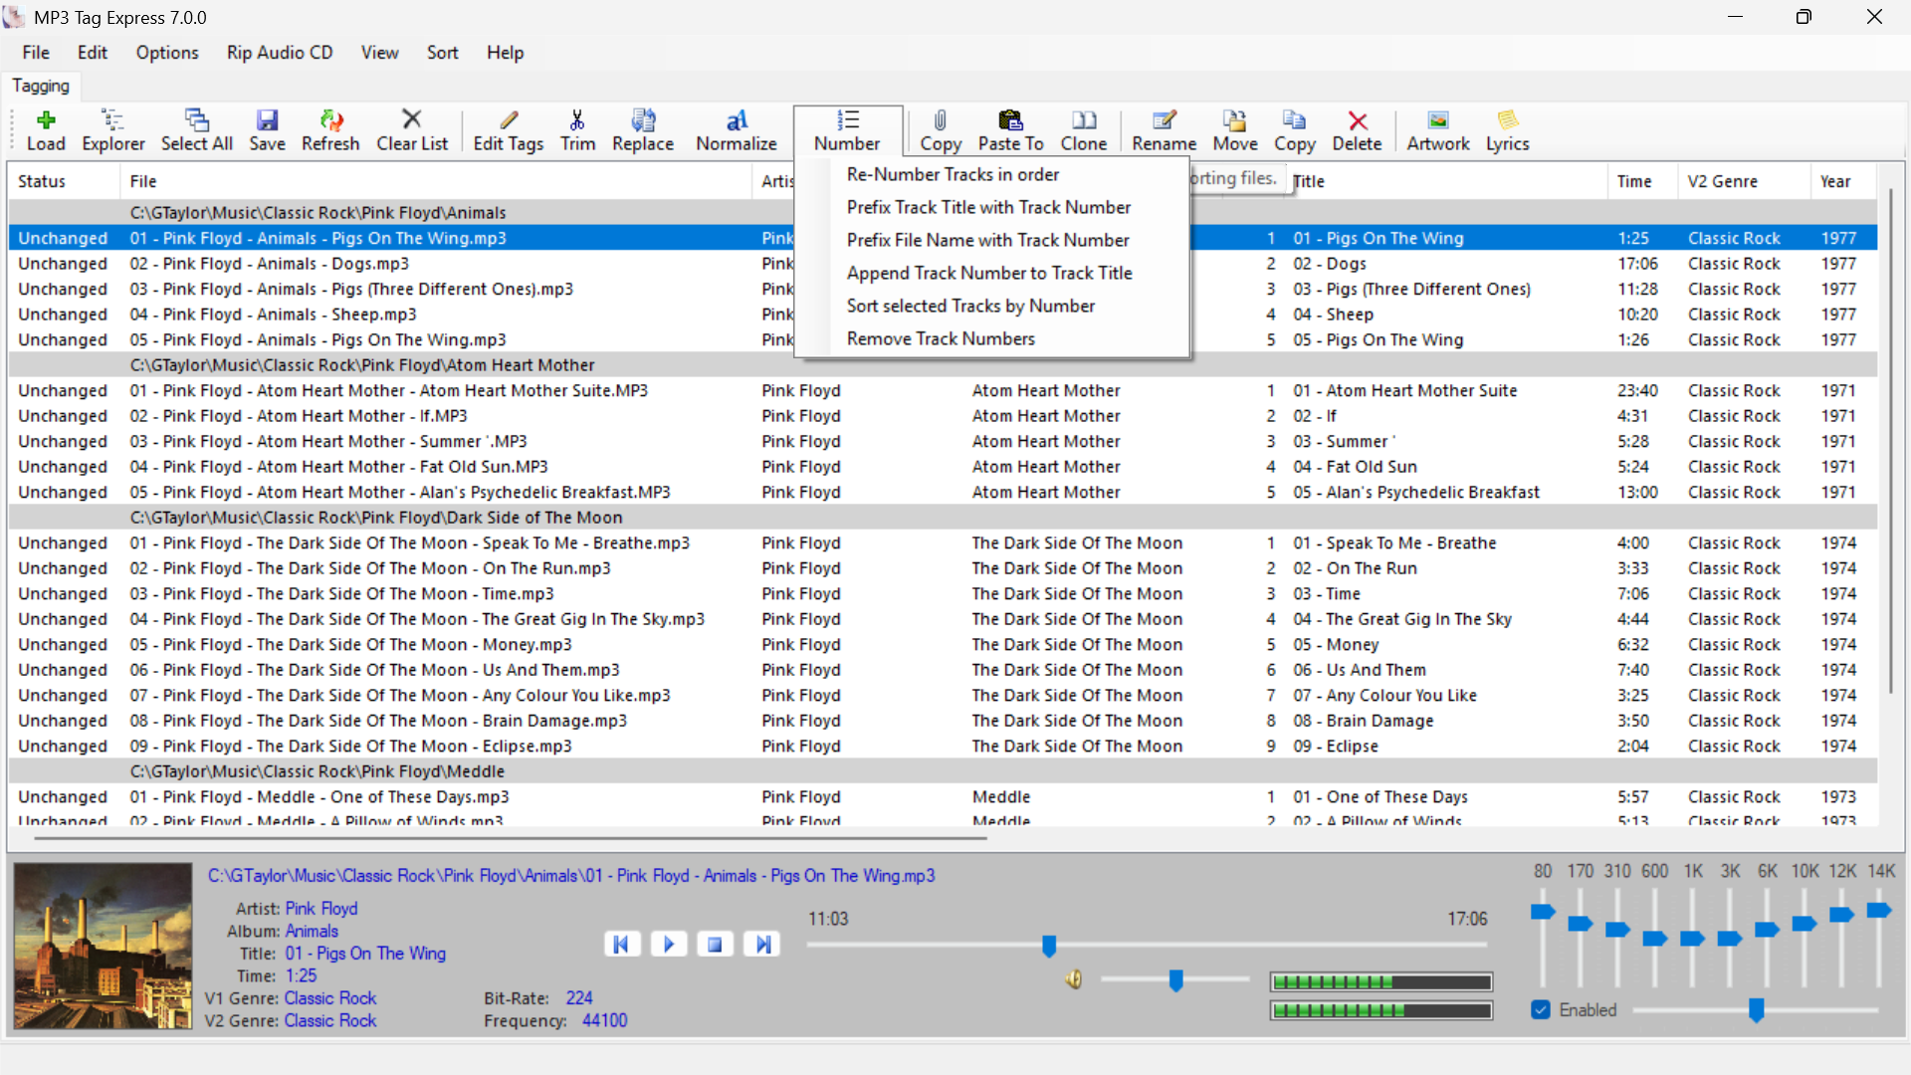
Task: Select the Trim tool
Action: click(x=577, y=130)
